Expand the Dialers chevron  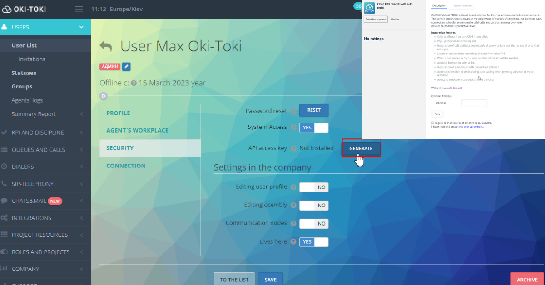point(81,167)
